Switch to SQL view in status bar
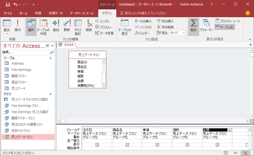The height and width of the screenshot is (156, 254). 235,153
